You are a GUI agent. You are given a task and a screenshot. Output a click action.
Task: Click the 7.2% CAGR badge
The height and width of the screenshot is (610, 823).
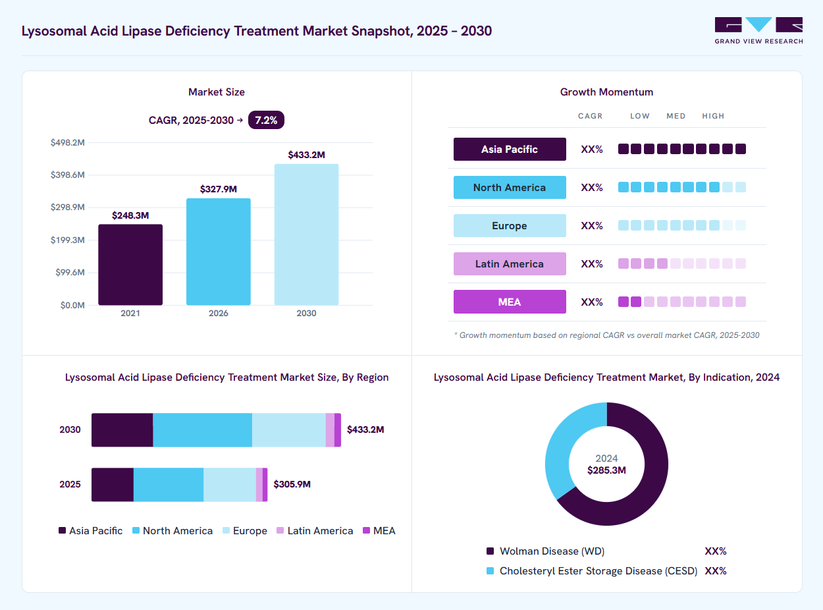coord(266,120)
